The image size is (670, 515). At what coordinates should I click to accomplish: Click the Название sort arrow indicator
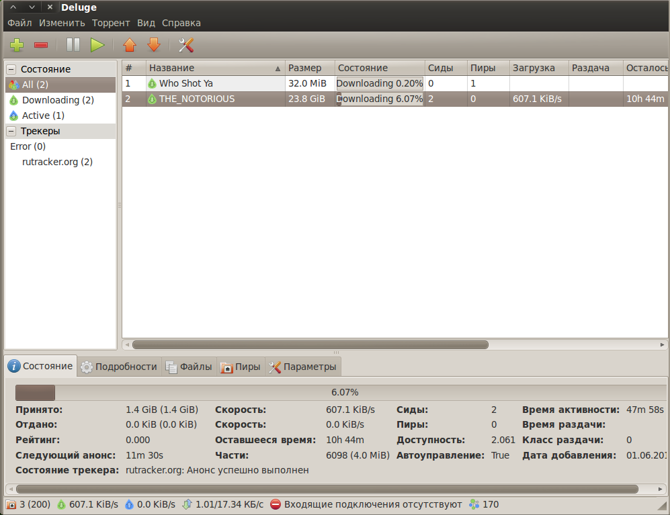tap(278, 68)
